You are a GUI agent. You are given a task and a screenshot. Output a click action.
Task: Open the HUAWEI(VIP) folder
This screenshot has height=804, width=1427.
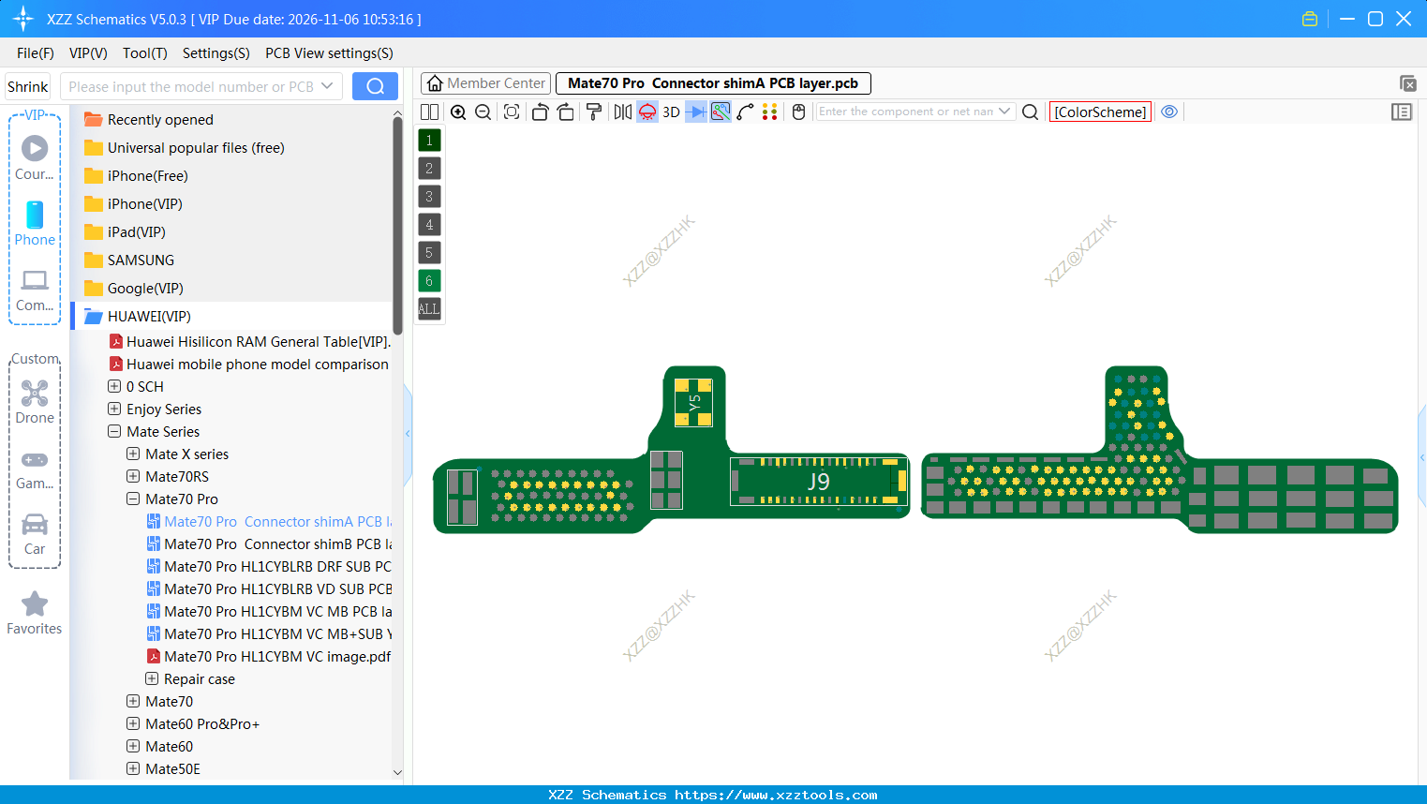149,316
